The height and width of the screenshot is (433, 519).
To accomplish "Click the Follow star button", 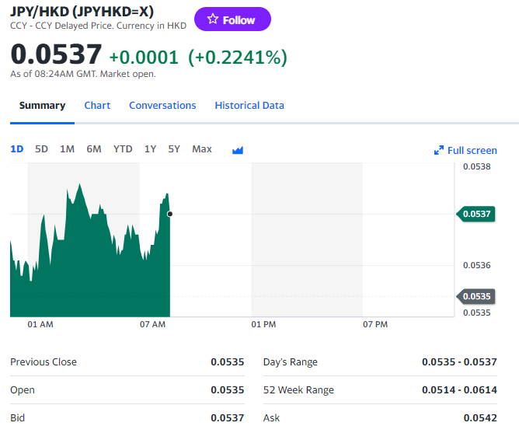I will click(x=232, y=19).
